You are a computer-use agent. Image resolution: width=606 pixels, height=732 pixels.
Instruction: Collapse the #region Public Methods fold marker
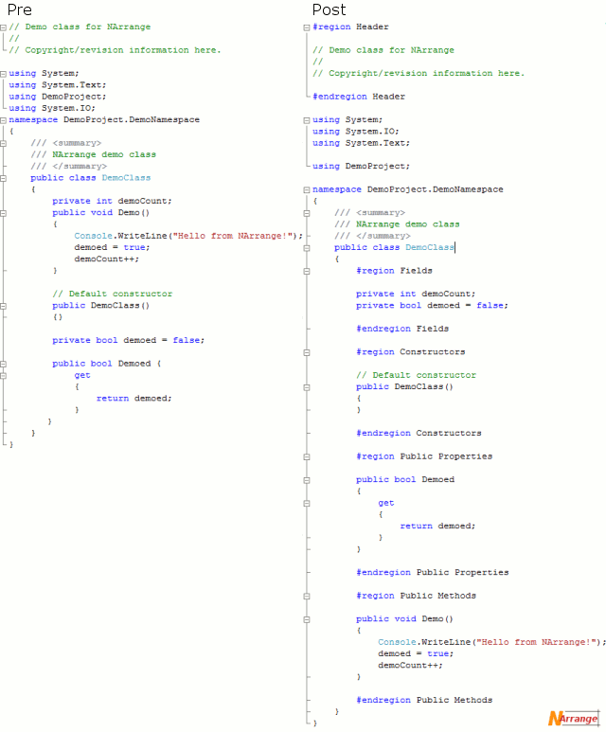pos(308,596)
